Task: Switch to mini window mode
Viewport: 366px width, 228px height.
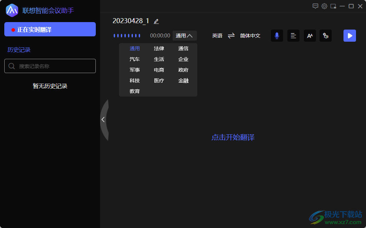Action: point(333,6)
